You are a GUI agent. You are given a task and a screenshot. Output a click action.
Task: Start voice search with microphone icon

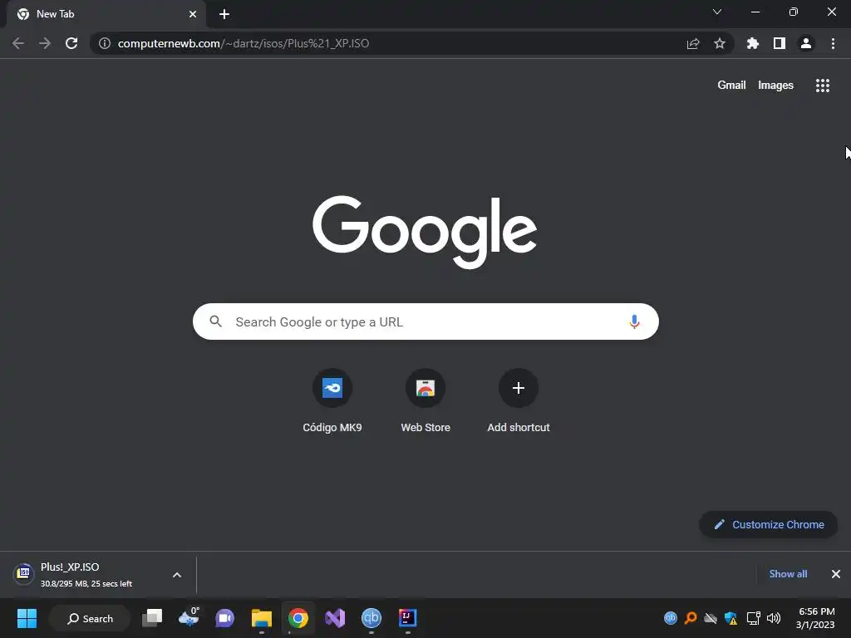click(634, 321)
